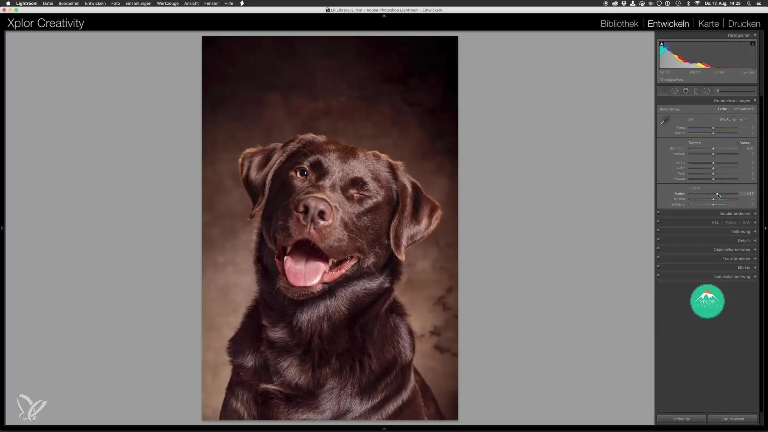Image resolution: width=768 pixels, height=432 pixels.
Task: Click the screen recording stop icon
Action: point(606,3)
